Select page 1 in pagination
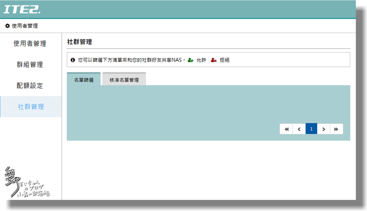The image size is (367, 211). pyautogui.click(x=312, y=129)
